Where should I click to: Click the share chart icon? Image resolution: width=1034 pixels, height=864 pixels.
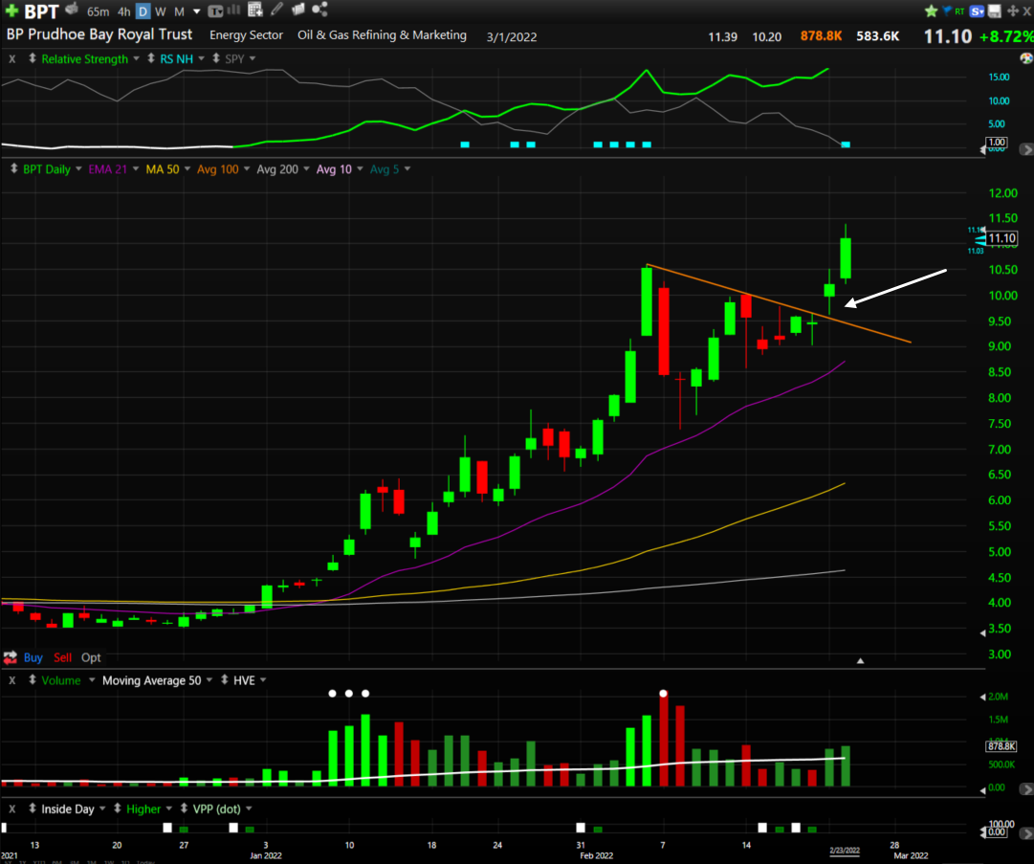point(319,10)
